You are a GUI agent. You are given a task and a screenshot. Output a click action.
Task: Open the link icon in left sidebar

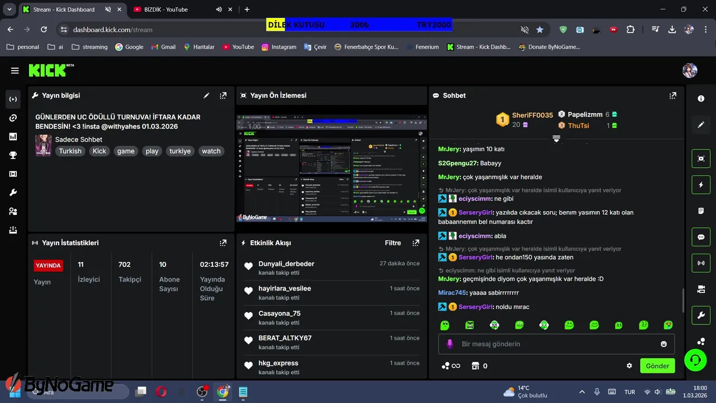tap(13, 118)
